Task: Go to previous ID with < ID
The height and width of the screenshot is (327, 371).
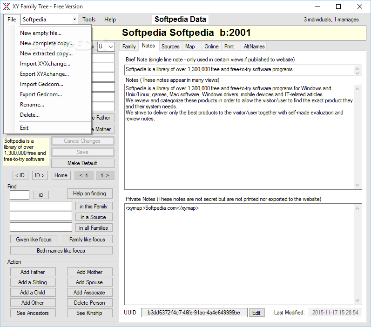Action: coord(20,175)
